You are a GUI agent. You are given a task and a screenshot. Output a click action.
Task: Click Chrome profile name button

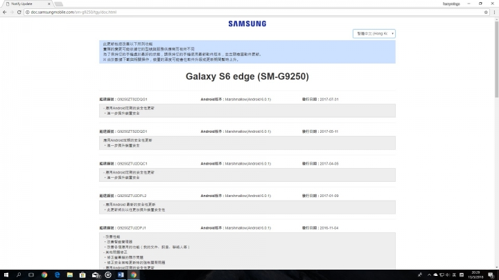(x=451, y=4)
